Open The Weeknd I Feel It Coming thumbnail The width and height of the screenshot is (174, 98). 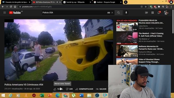127,38
